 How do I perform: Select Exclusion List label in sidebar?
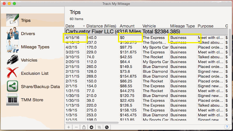(35, 74)
